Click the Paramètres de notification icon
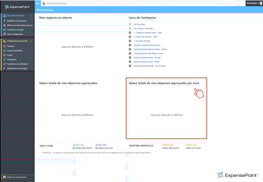This screenshot has width=263, height=182. (5, 64)
